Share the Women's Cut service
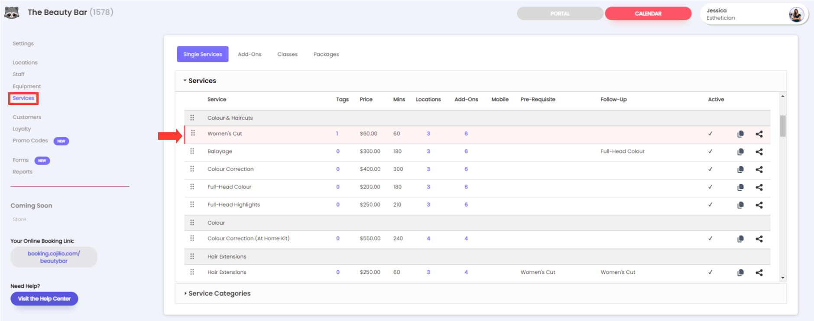 pos(759,134)
